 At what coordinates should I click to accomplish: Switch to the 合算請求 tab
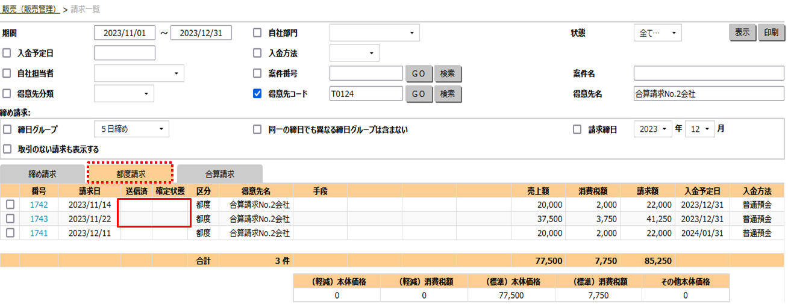219,174
